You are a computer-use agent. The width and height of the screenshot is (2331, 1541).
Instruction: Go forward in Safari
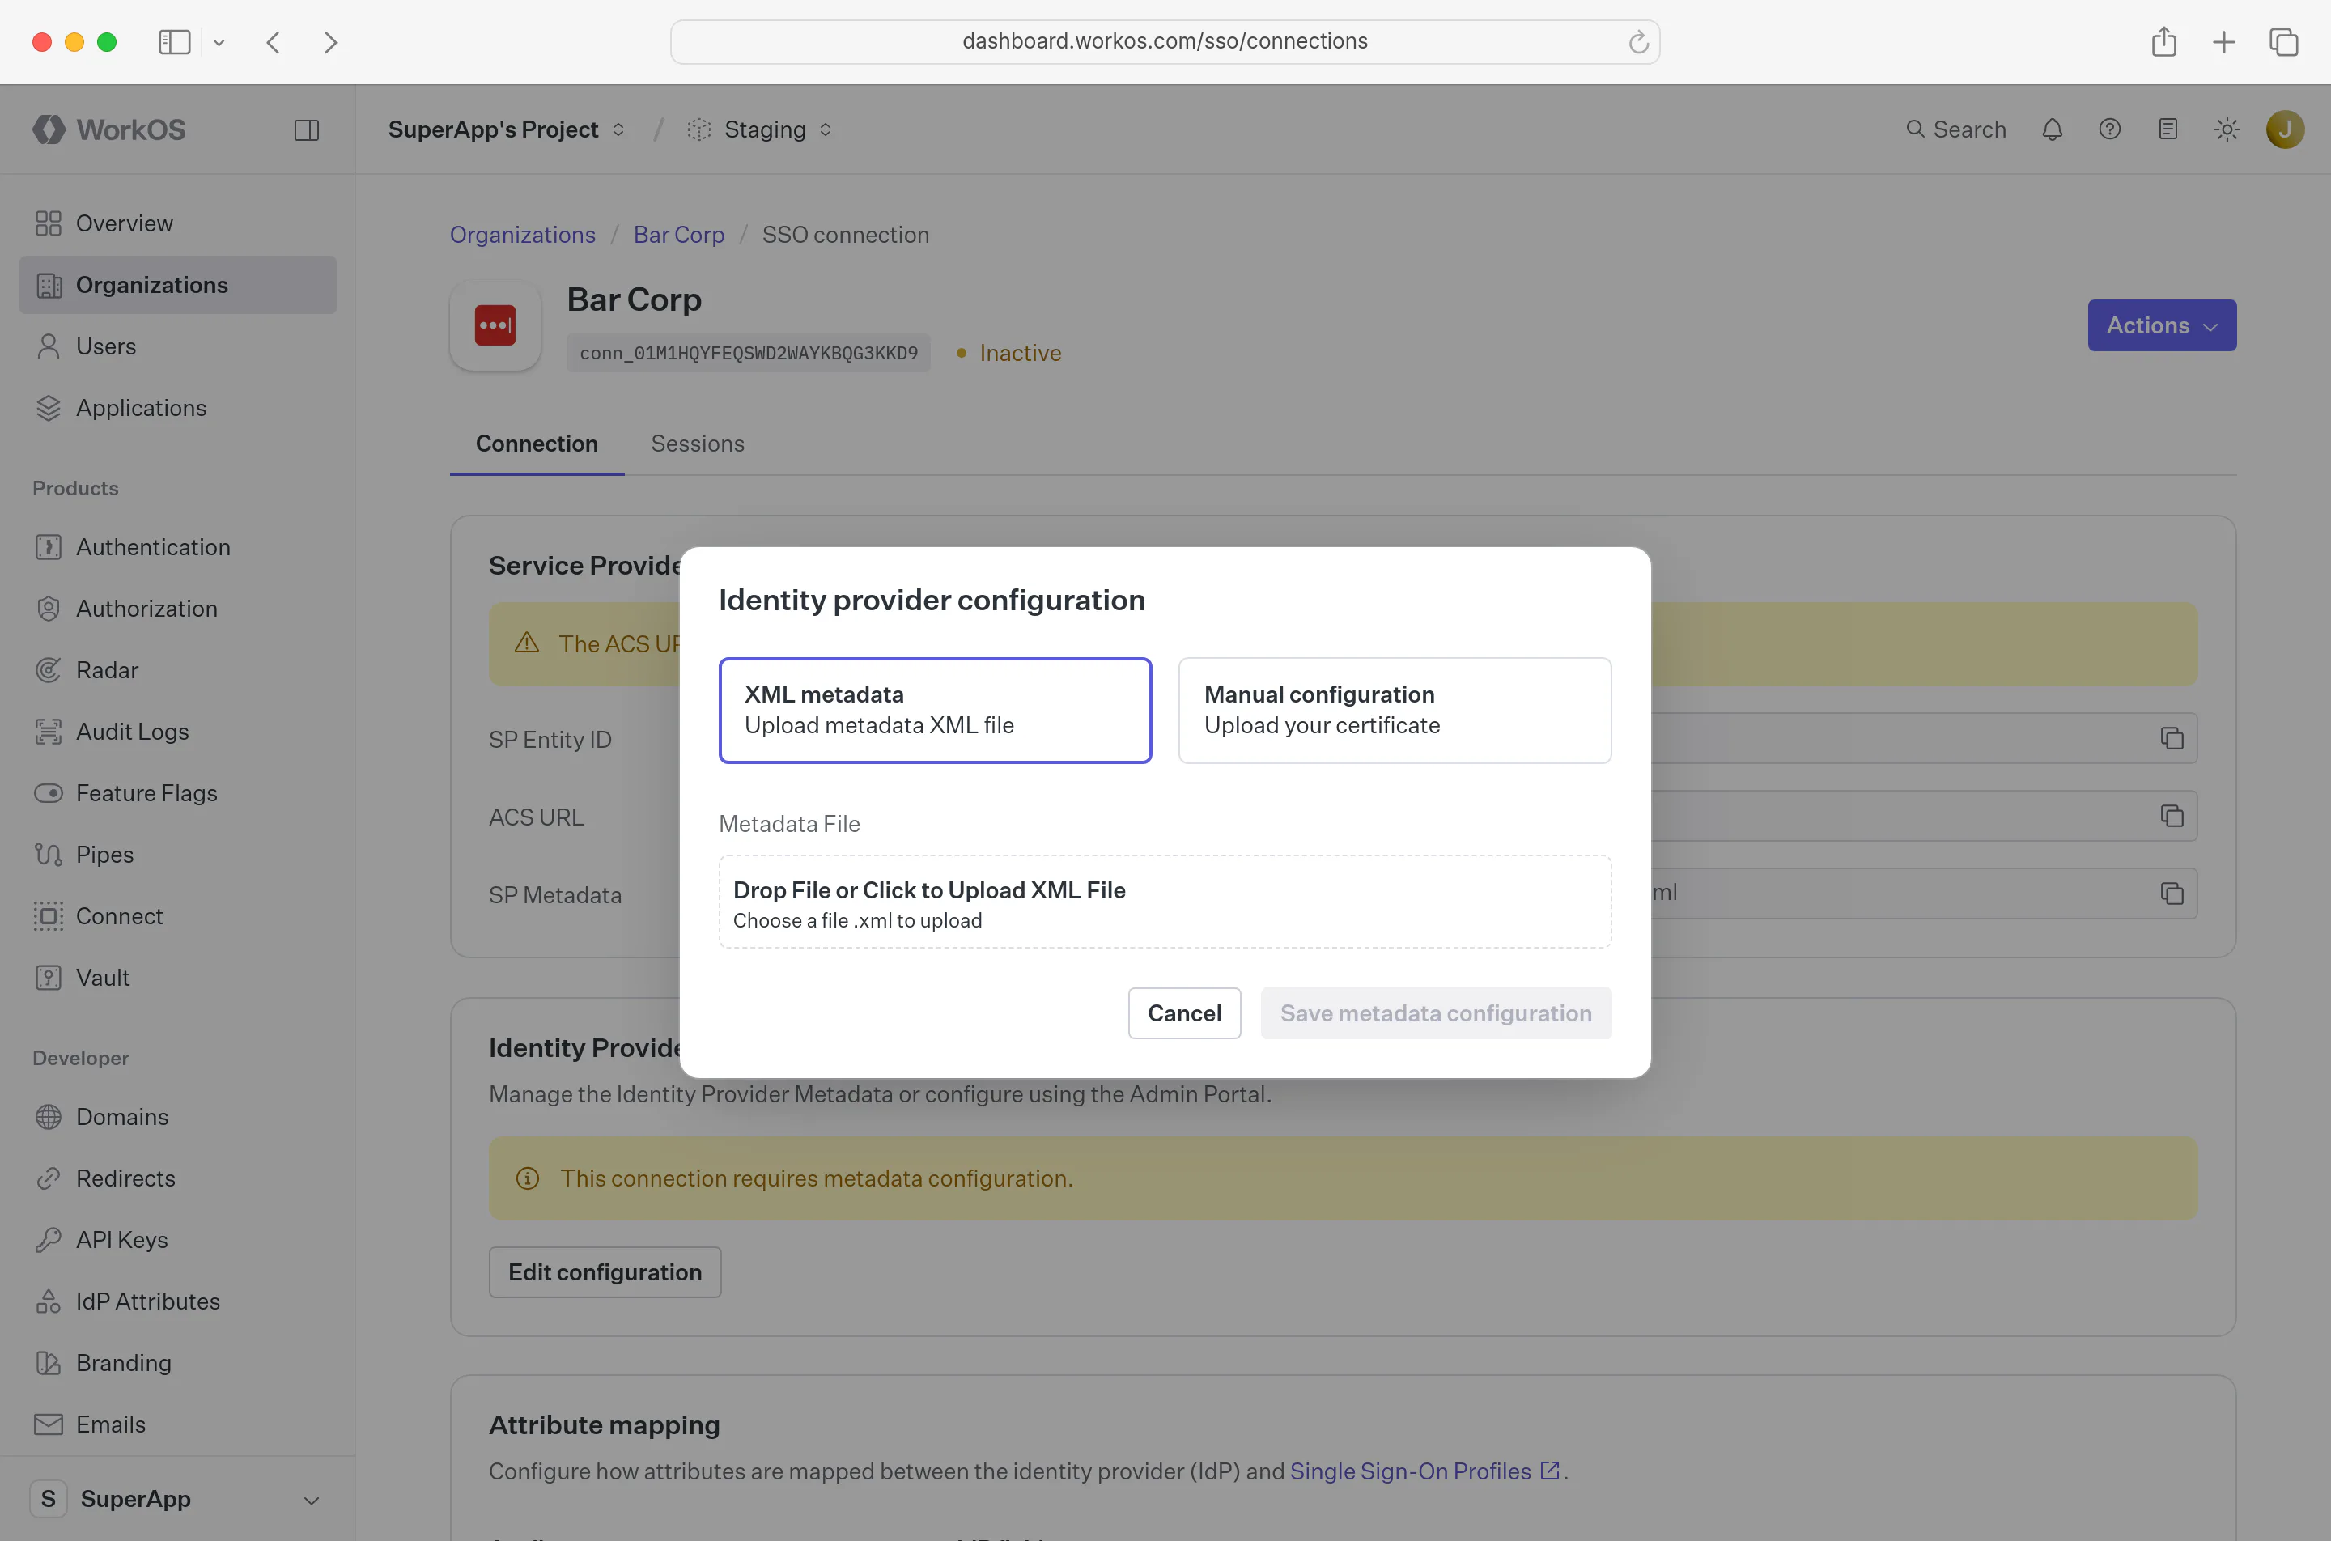(x=330, y=41)
